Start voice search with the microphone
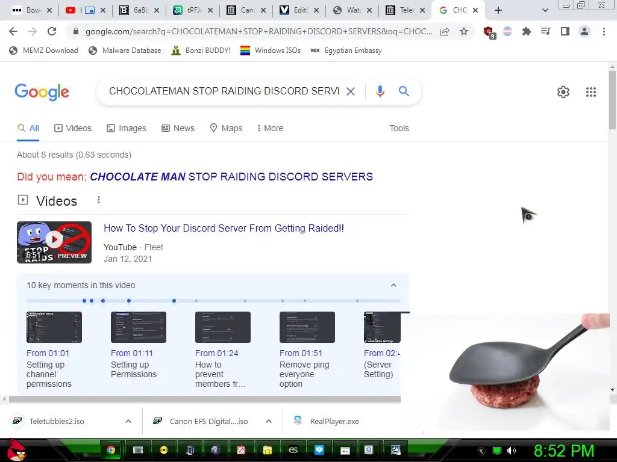 pyautogui.click(x=380, y=91)
